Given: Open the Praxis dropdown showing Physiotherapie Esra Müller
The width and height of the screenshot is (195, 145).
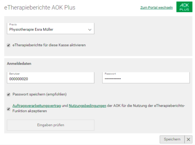Looking at the screenshot, I should [51, 28].
